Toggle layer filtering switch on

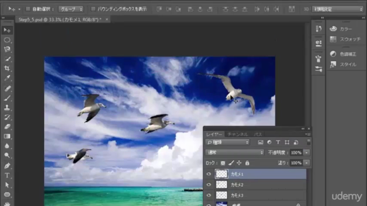point(309,142)
